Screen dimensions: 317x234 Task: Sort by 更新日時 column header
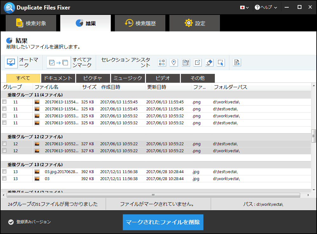168,87
